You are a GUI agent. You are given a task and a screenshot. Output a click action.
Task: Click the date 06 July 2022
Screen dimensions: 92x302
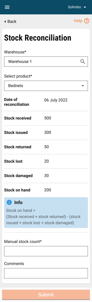56,100
